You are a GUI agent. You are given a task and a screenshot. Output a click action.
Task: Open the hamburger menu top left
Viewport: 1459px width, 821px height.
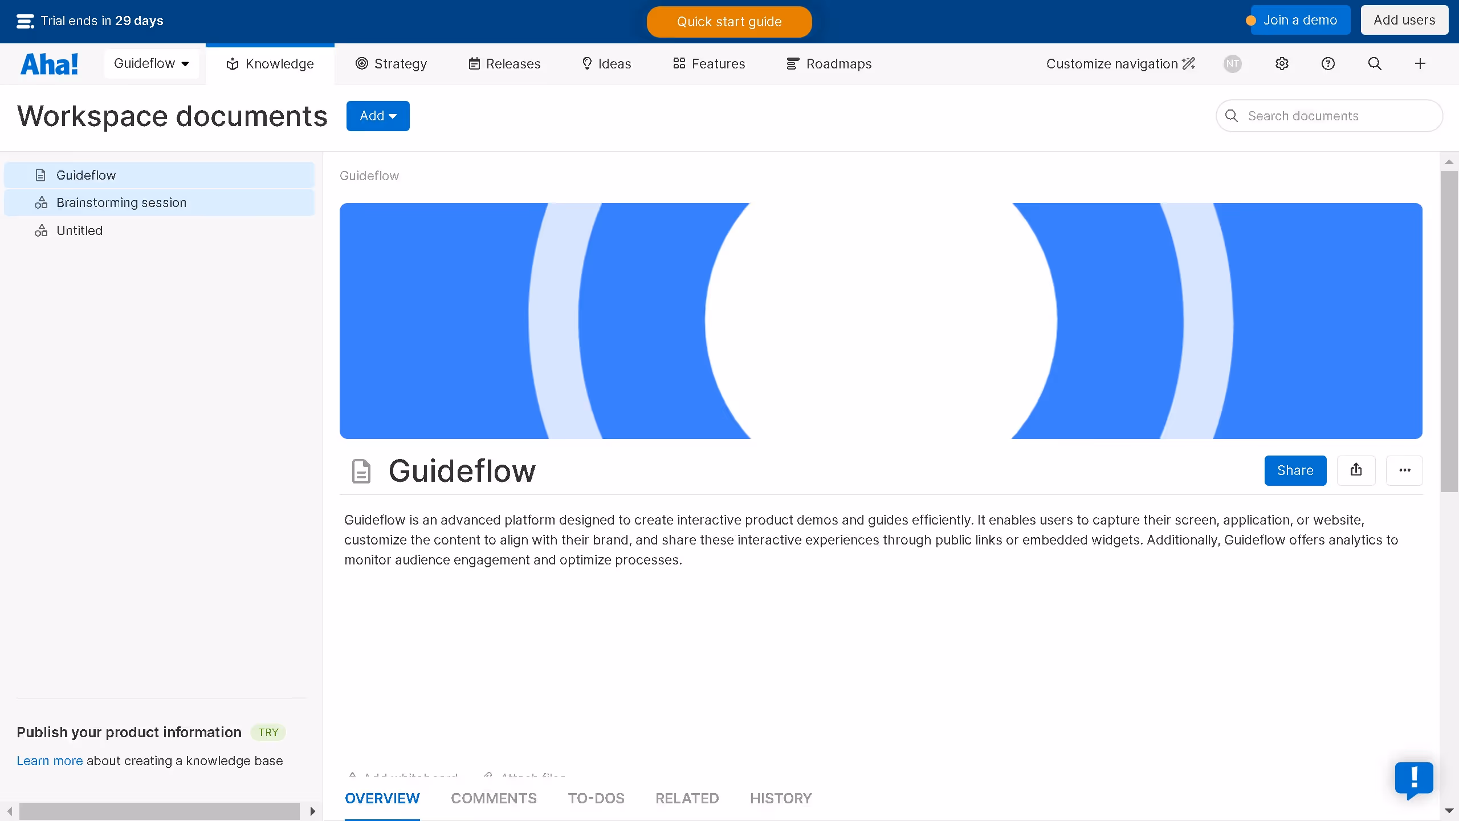click(25, 21)
